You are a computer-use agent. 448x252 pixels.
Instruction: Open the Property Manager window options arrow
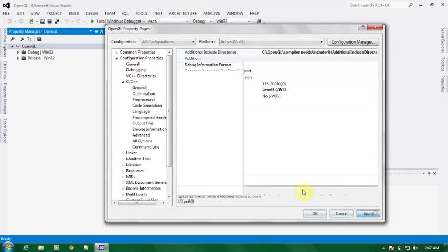coord(91,31)
